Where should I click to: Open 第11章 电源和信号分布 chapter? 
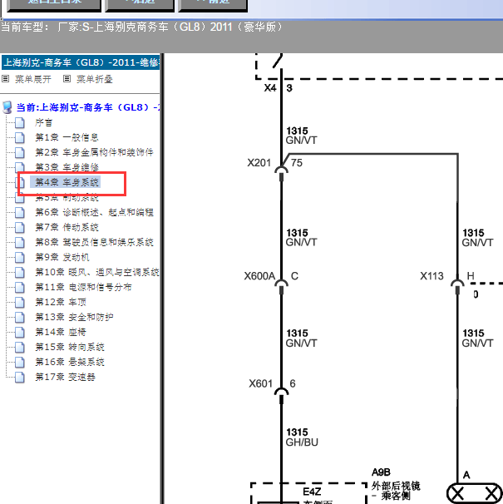point(83,287)
